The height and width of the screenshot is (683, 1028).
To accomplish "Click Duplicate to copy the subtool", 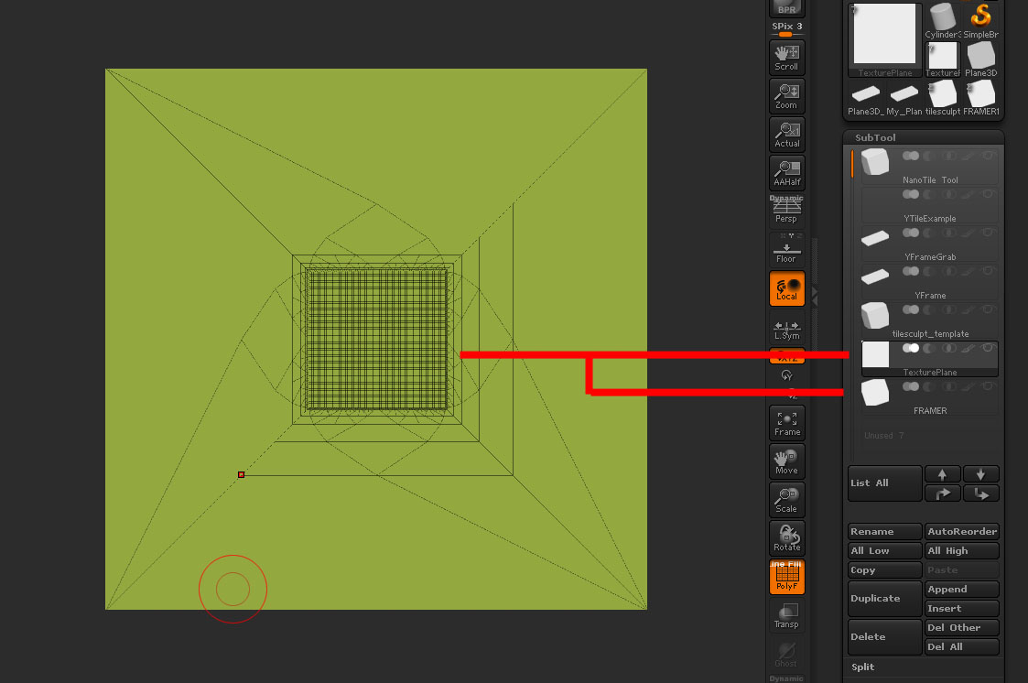I will click(883, 597).
